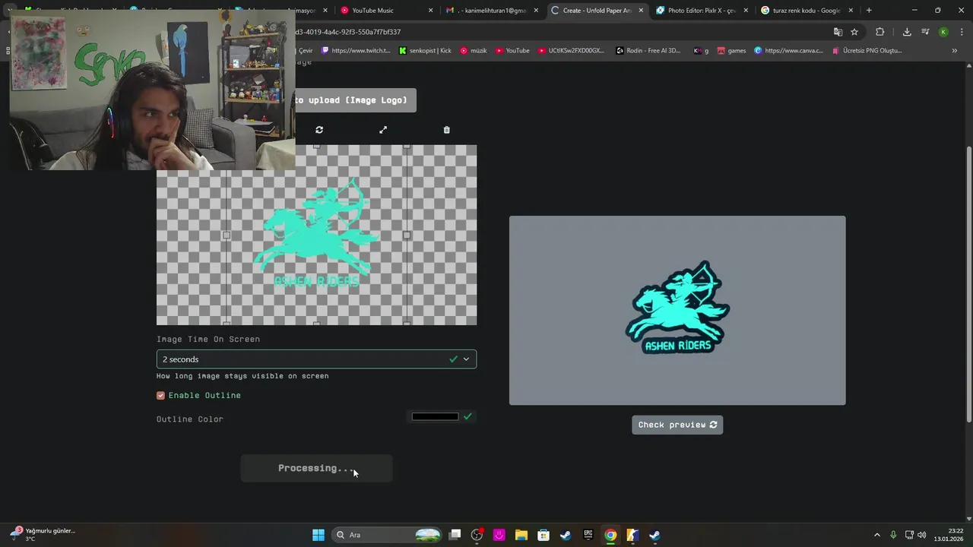Open the weather widget Yağmurlu günler
The width and height of the screenshot is (973, 547).
click(43, 535)
